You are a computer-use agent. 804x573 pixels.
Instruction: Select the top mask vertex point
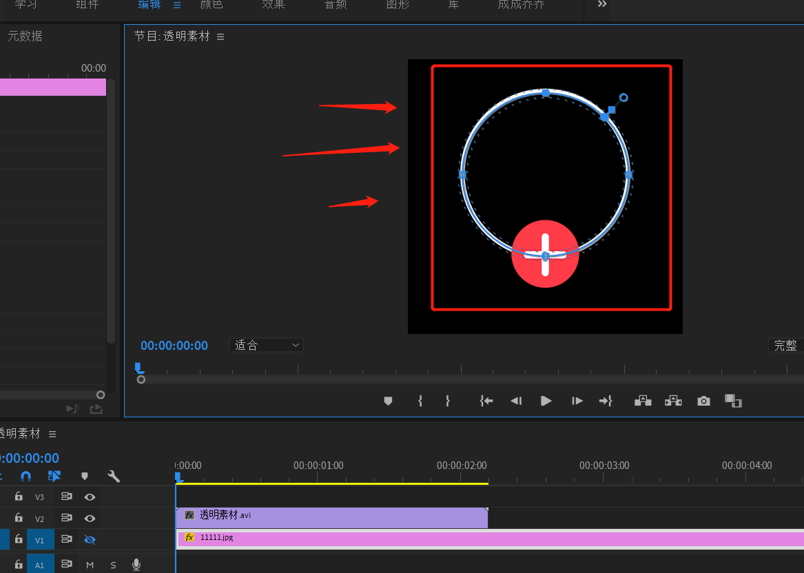(x=546, y=93)
